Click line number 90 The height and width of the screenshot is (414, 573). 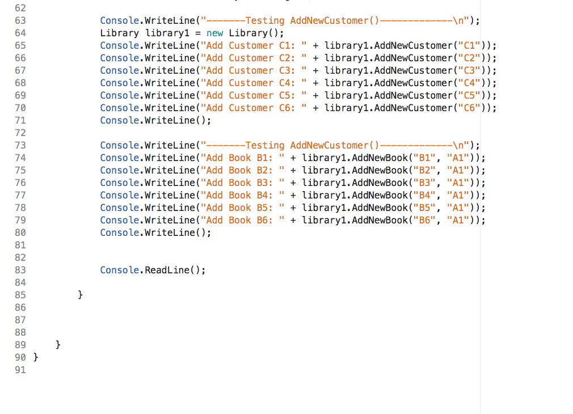point(20,357)
